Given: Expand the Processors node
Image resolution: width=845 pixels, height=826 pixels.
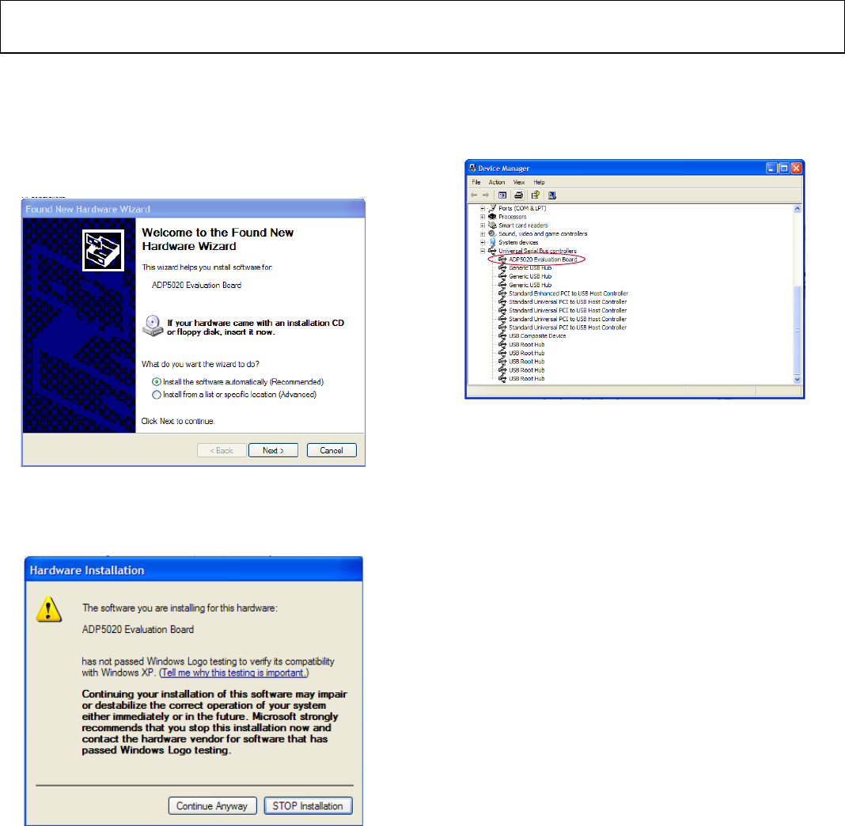Looking at the screenshot, I should point(483,217).
